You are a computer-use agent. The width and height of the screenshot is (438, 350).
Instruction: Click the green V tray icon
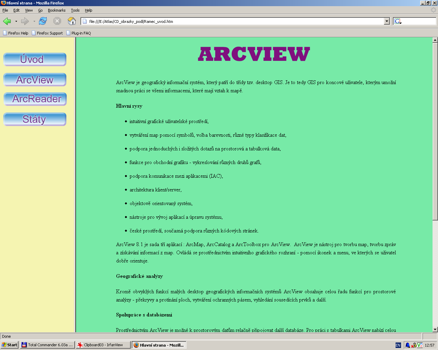point(420,345)
